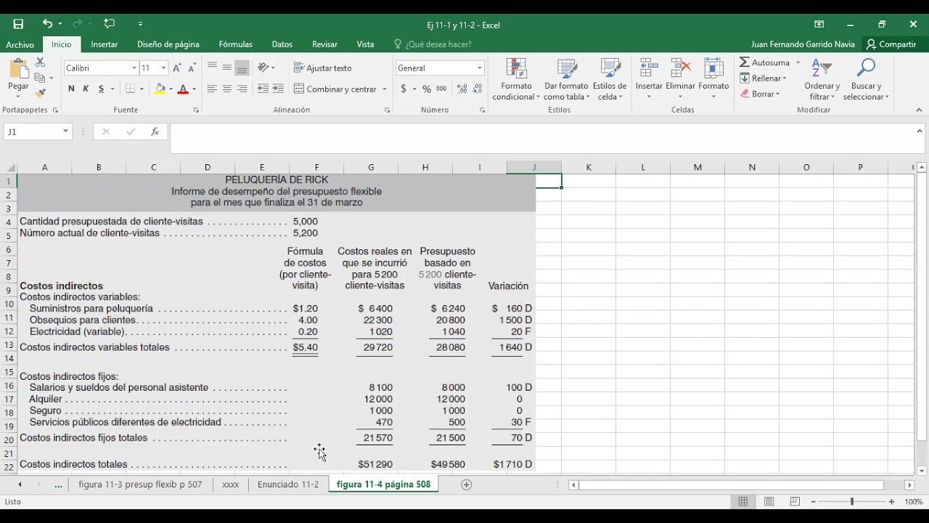Viewport: 929px width, 523px height.
Task: Align text to top
Action: pyautogui.click(x=212, y=68)
